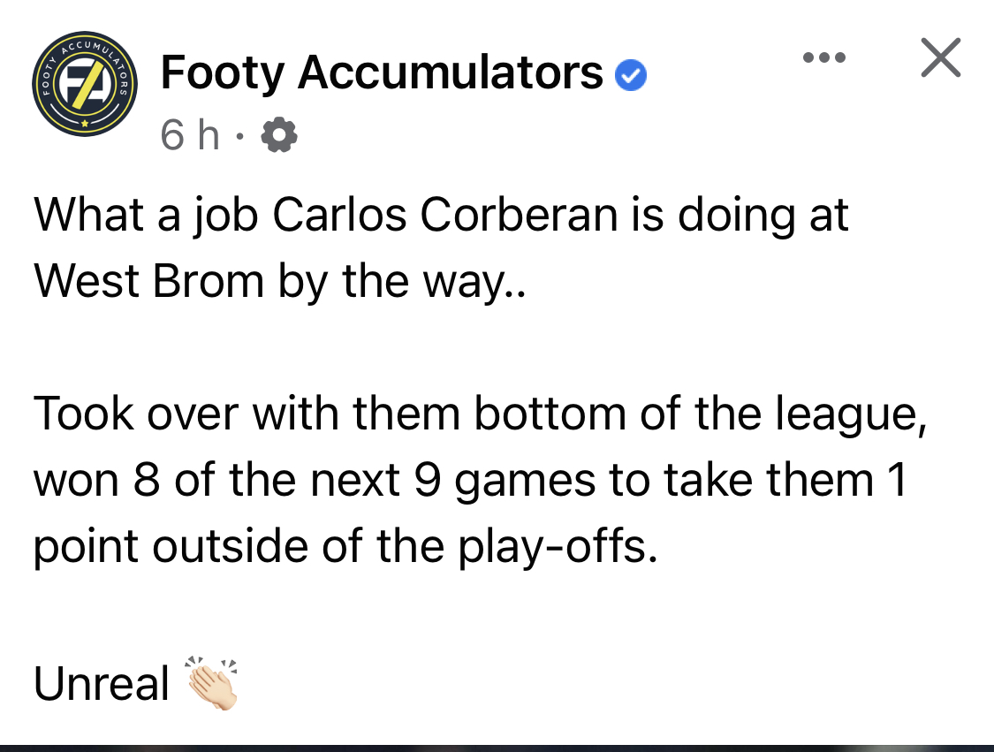994x752 pixels.
Task: Click the 6 h timestamp
Action: pos(190,135)
